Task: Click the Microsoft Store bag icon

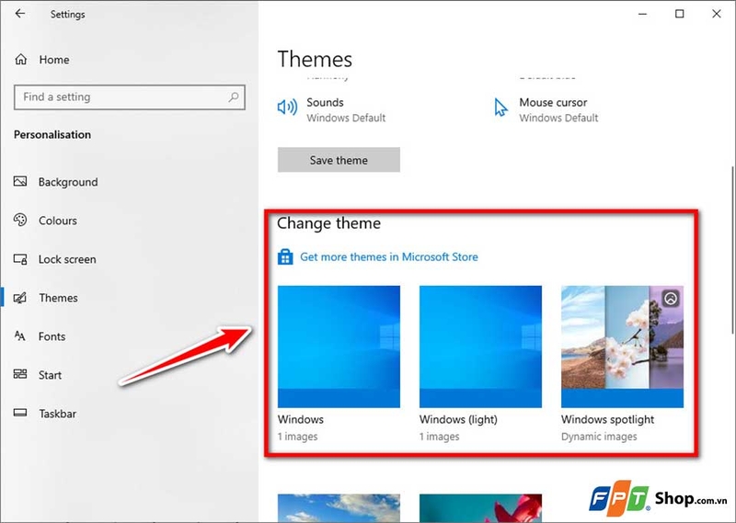Action: [285, 257]
